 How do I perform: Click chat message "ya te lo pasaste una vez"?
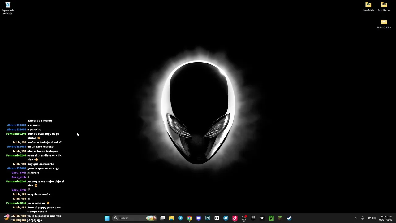pos(44,216)
